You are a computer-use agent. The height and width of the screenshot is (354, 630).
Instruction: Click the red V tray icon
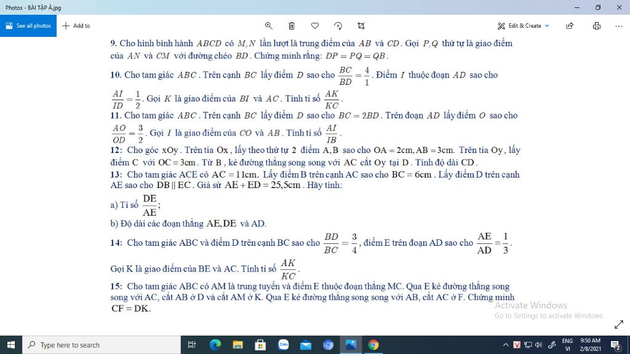517,345
